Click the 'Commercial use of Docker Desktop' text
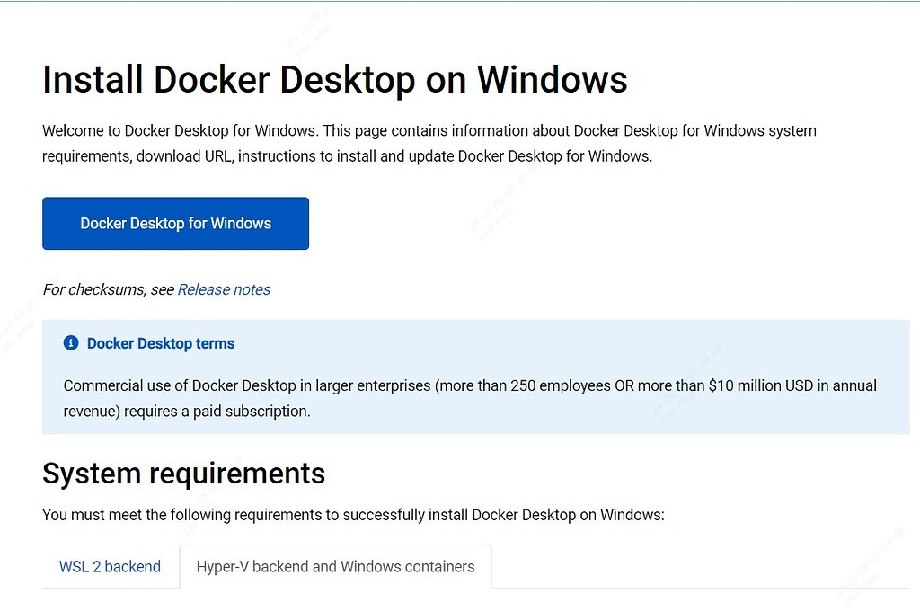Screen dimensions: 920x611 point(180,386)
